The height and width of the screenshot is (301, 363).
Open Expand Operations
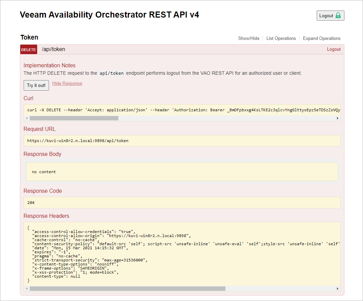[321, 38]
